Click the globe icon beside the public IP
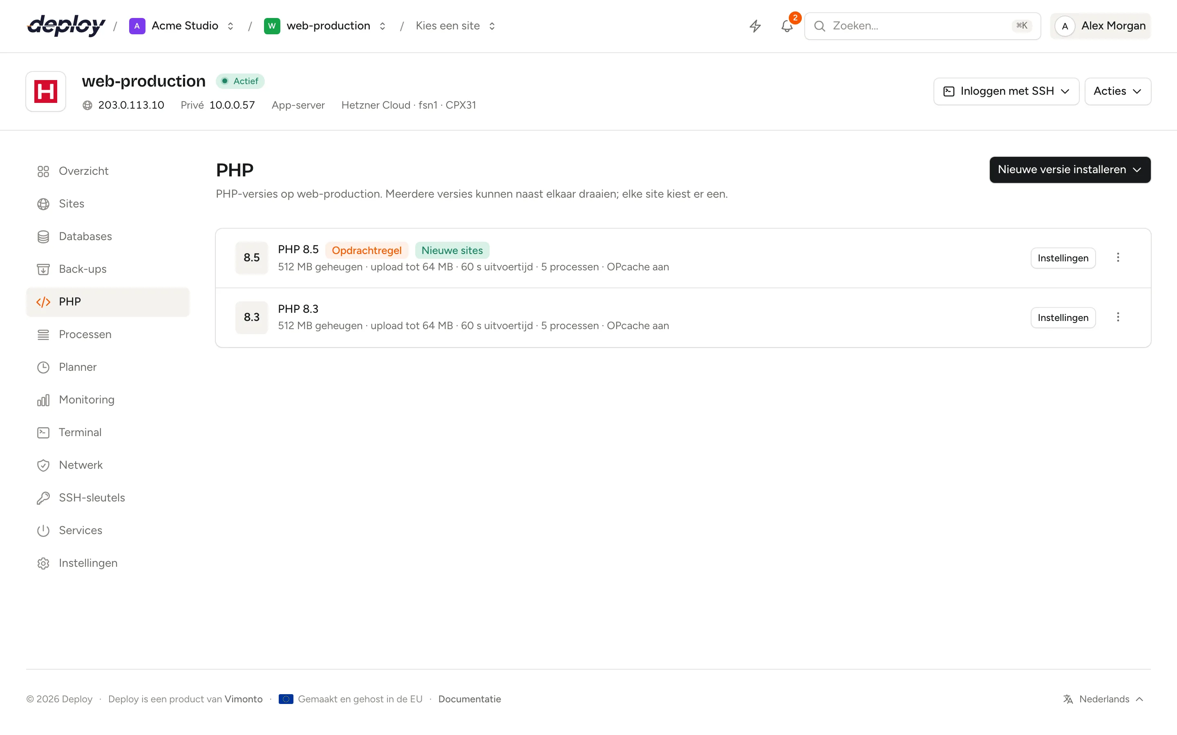The width and height of the screenshot is (1177, 735). pyautogui.click(x=87, y=105)
